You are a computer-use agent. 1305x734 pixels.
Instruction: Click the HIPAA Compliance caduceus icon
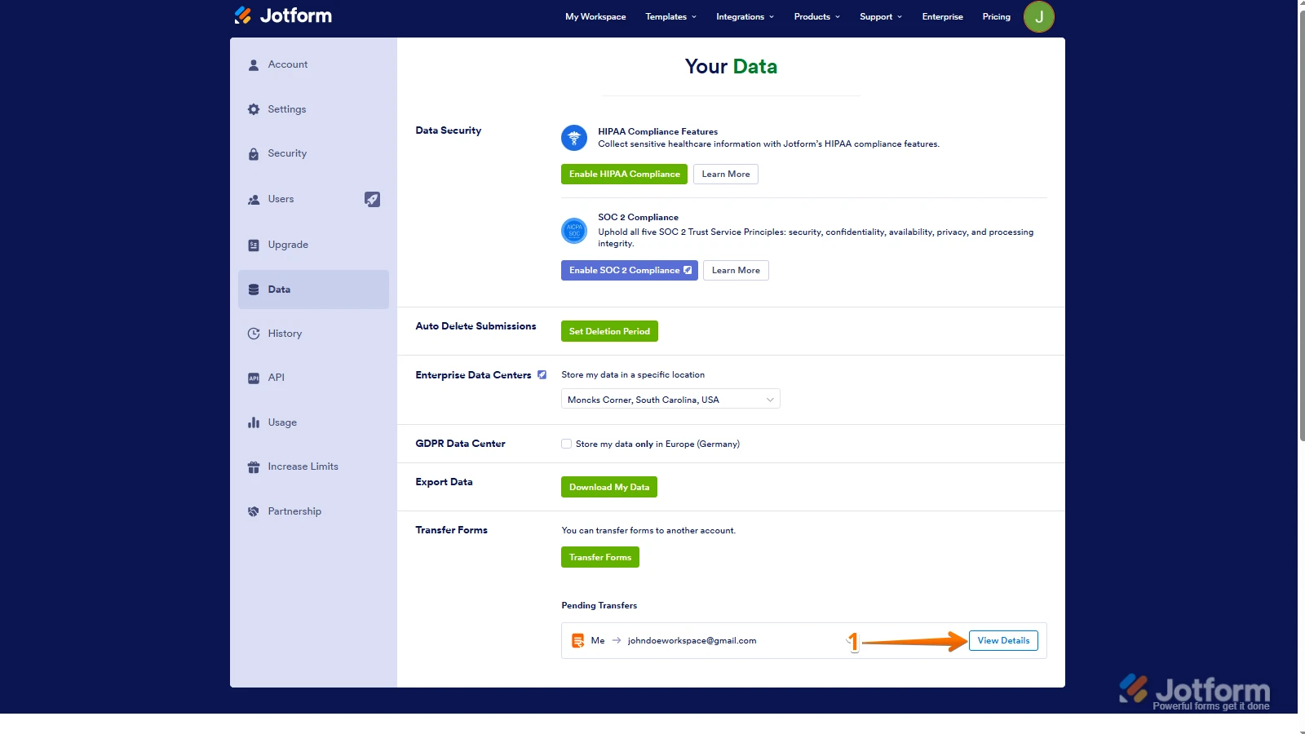tap(574, 138)
